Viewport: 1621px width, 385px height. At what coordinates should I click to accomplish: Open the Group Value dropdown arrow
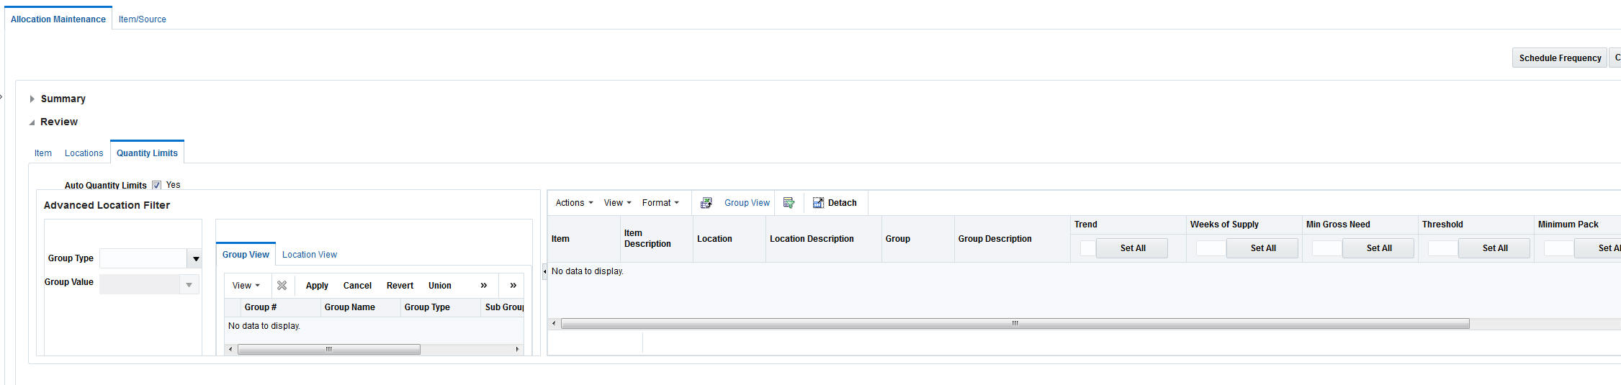(189, 285)
